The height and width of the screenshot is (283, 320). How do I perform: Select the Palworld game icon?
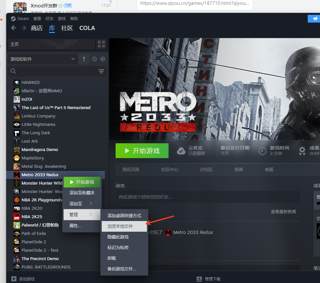point(17,225)
